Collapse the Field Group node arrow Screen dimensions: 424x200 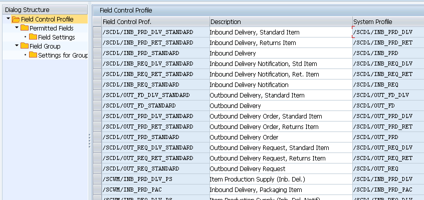point(17,46)
